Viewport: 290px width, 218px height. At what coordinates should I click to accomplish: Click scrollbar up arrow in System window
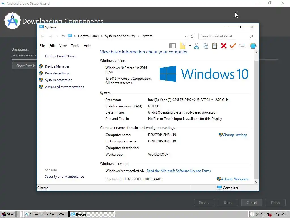coord(256,53)
